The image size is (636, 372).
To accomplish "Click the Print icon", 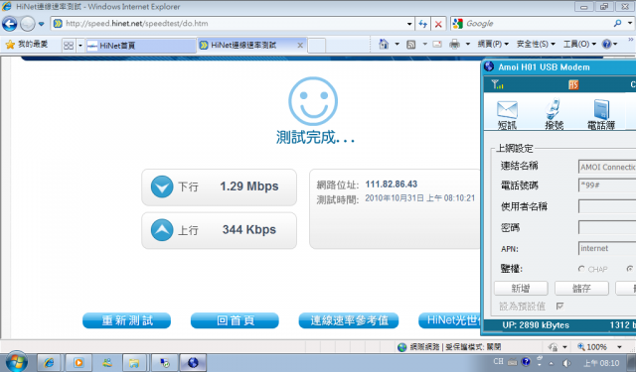I will click(x=454, y=44).
